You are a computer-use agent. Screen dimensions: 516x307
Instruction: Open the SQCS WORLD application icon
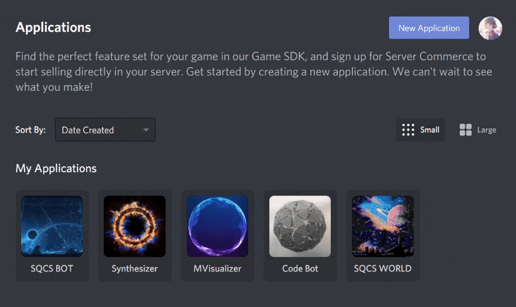coord(383,227)
